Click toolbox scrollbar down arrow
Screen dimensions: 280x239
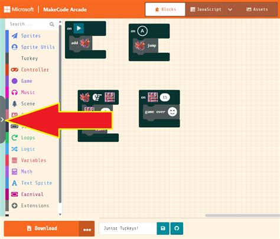click(60, 214)
